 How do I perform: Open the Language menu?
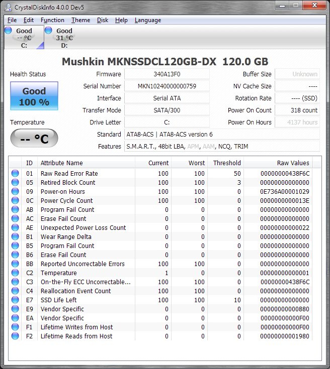click(x=148, y=20)
